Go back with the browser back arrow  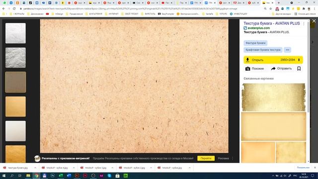3,9
